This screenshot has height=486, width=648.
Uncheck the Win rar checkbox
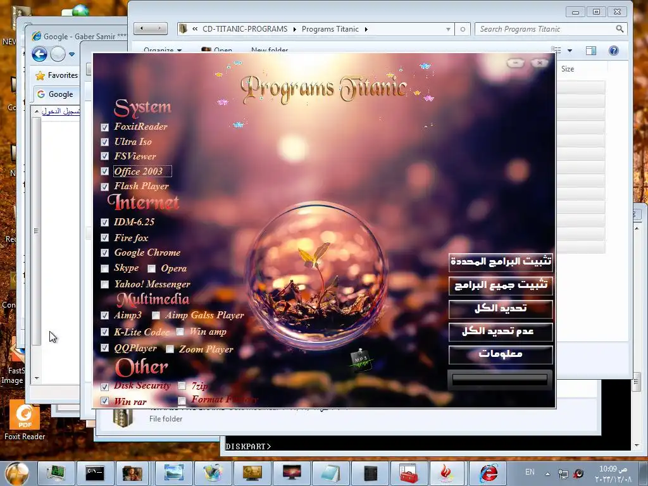105,401
